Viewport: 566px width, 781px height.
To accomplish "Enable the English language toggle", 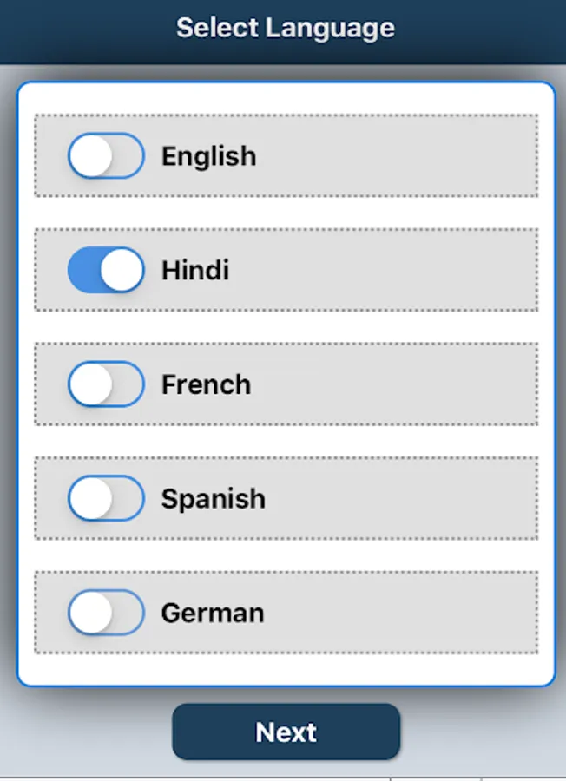I will click(x=106, y=156).
